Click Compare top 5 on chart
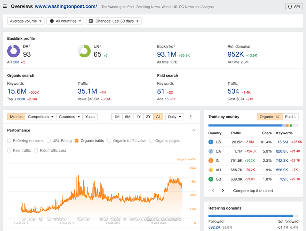The image size is (306, 231). [253, 190]
